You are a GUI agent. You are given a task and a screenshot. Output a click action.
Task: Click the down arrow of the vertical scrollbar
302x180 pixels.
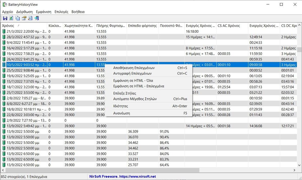coord(299,165)
